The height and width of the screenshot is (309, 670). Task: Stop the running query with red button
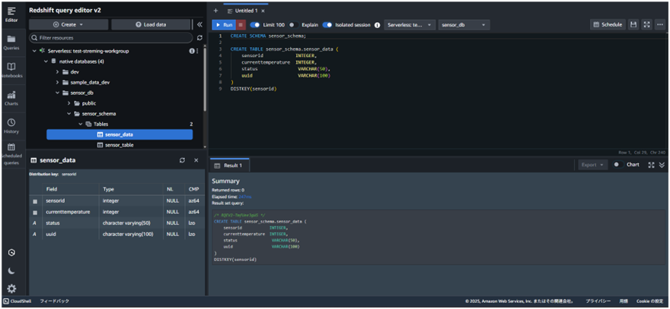pos(241,24)
